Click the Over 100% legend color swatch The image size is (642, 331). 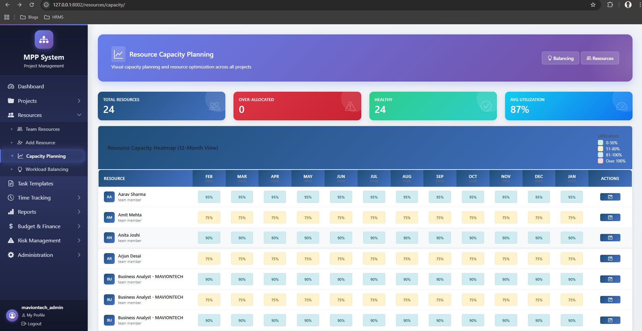(601, 161)
